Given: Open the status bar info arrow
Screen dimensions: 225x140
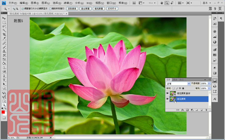Looking at the screenshot, I should click(x=51, y=138).
